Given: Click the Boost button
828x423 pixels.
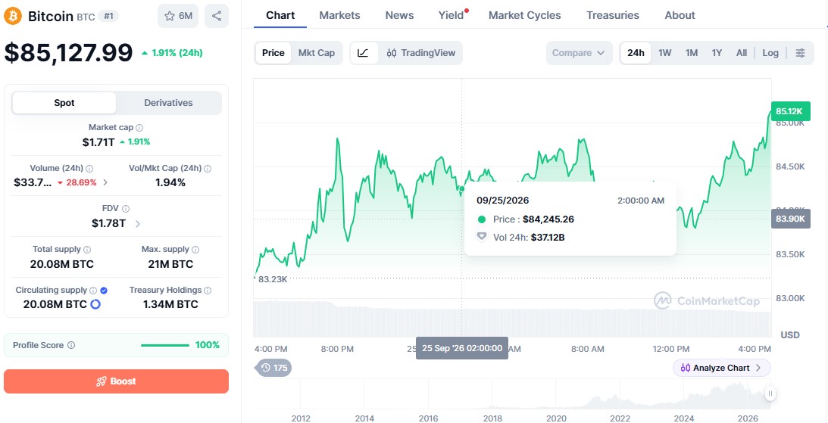Looking at the screenshot, I should (x=116, y=381).
